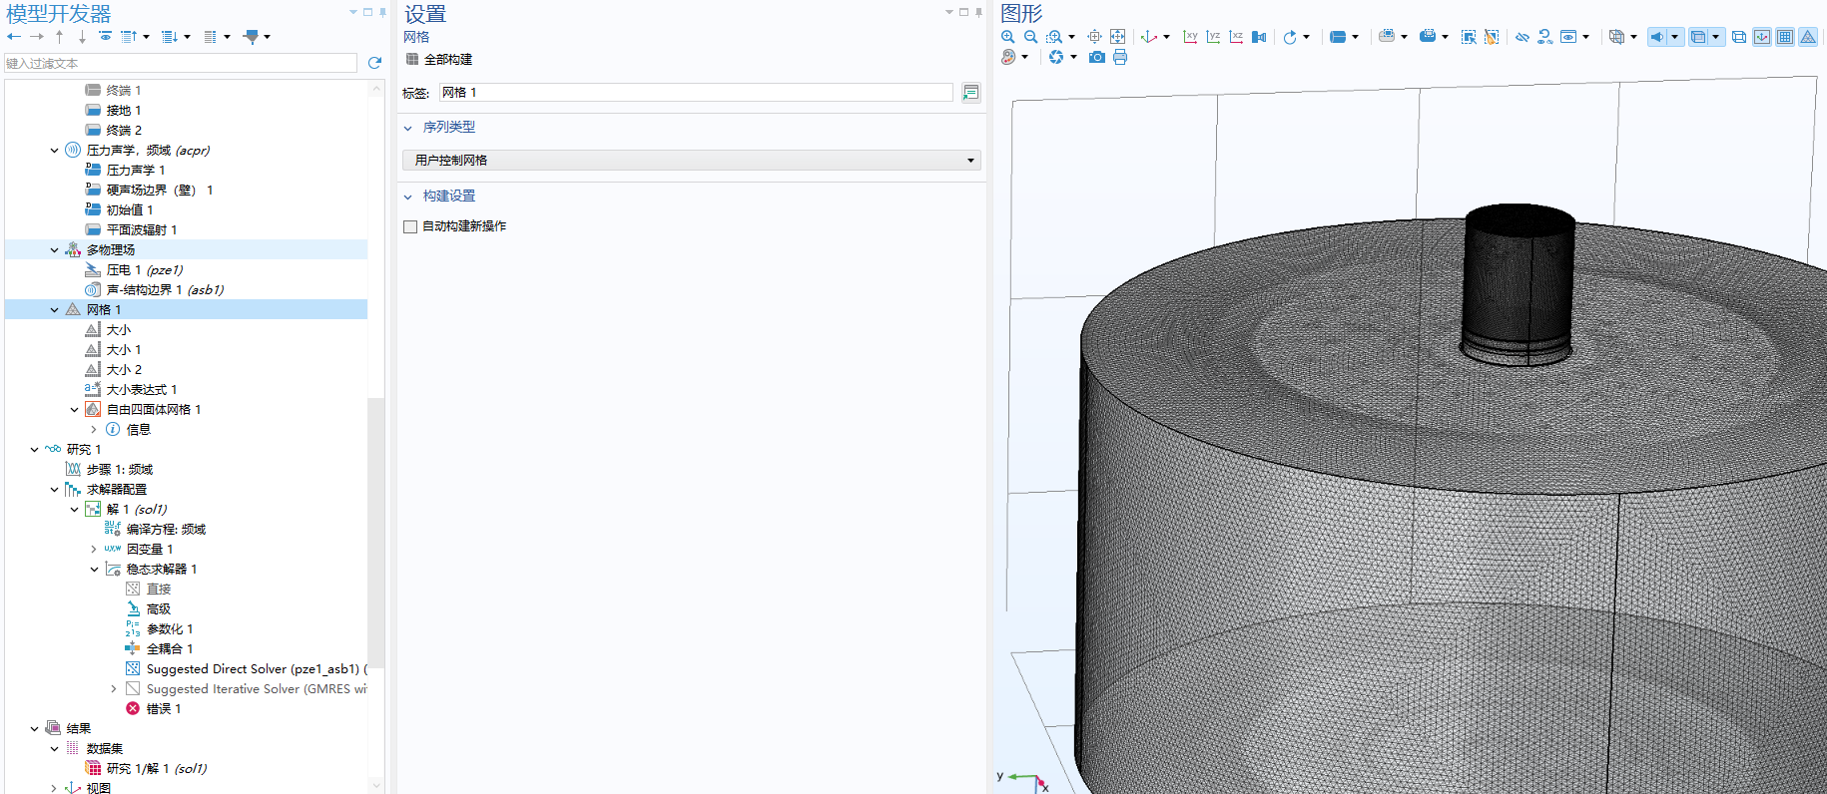Screen dimensions: 1827x794
Task: Click the hide-selected eye-slash icon
Action: tap(1522, 37)
